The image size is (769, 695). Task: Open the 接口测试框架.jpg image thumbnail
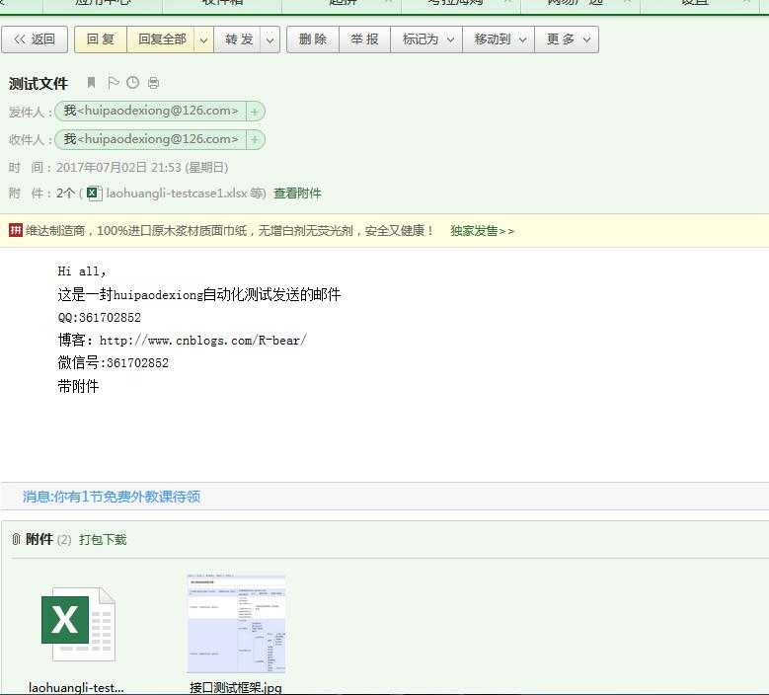236,623
